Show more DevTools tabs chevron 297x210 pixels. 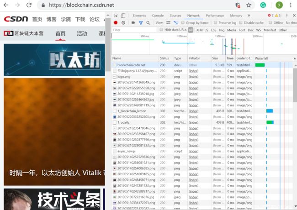[x=249, y=16]
